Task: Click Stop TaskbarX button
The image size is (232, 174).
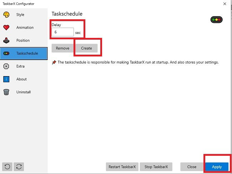Action: click(156, 167)
